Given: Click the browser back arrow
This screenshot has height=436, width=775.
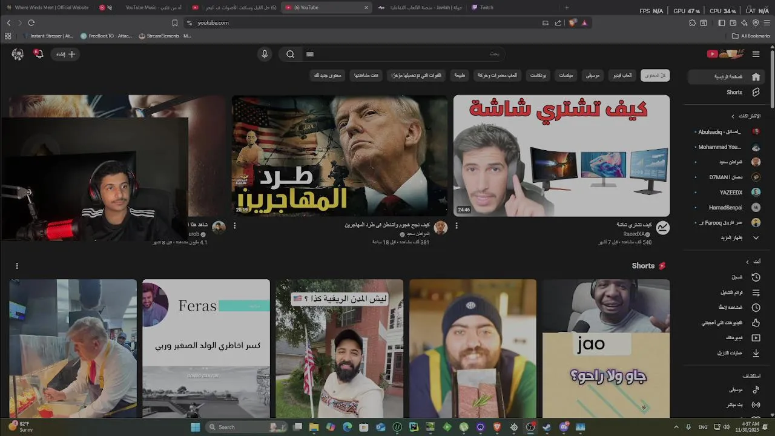Looking at the screenshot, I should 8,22.
